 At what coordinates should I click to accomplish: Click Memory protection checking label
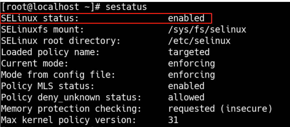click(x=71, y=109)
